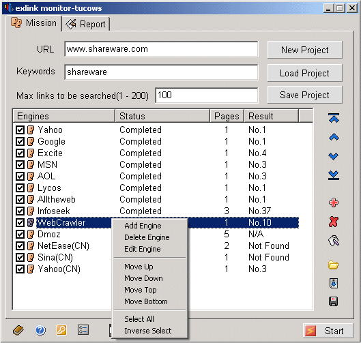Uncheck the Alltheweb engine checkbox
The image size is (361, 343).
20,199
